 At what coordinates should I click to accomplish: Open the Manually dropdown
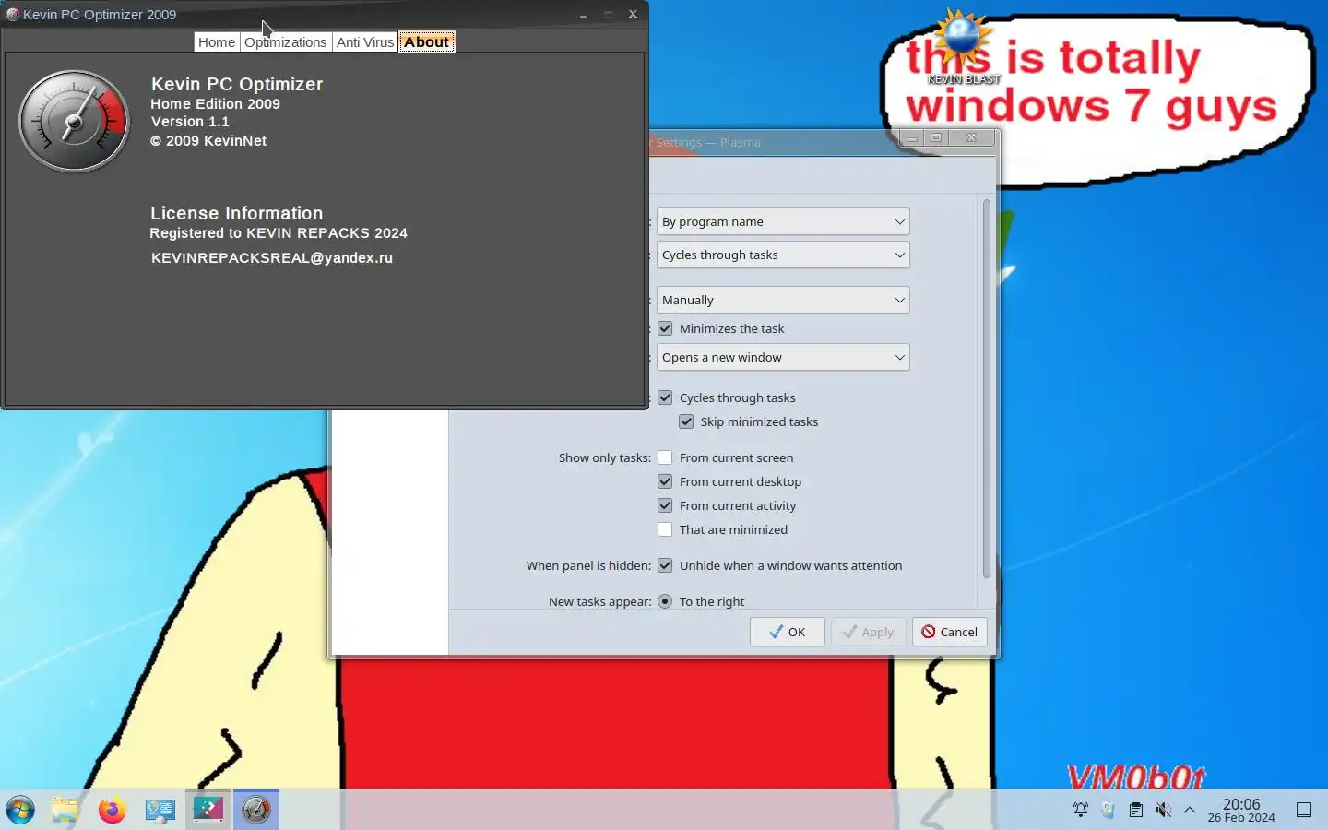click(x=783, y=300)
